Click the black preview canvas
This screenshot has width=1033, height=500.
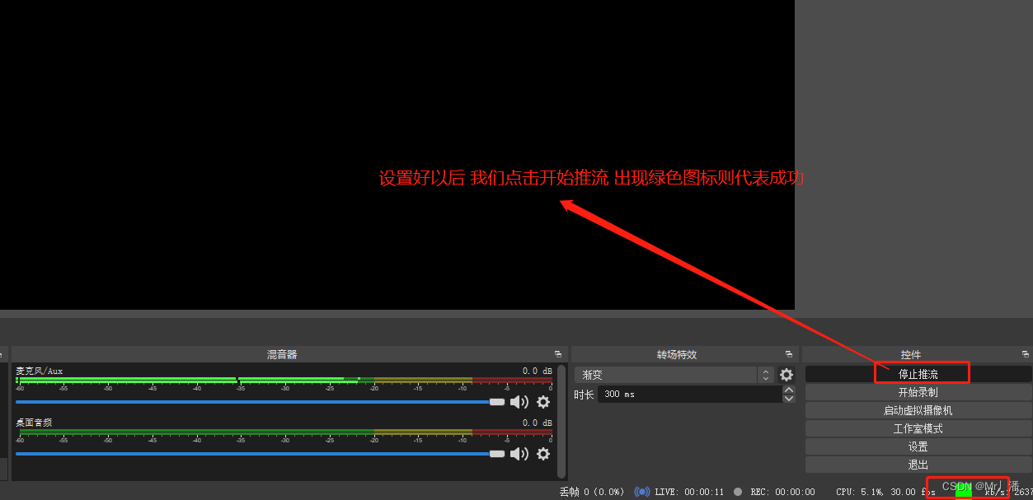[x=397, y=154]
